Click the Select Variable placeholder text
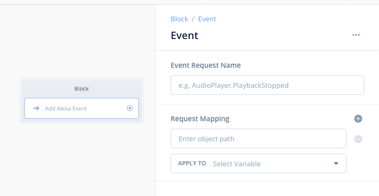This screenshot has width=379, height=196. [x=237, y=164]
